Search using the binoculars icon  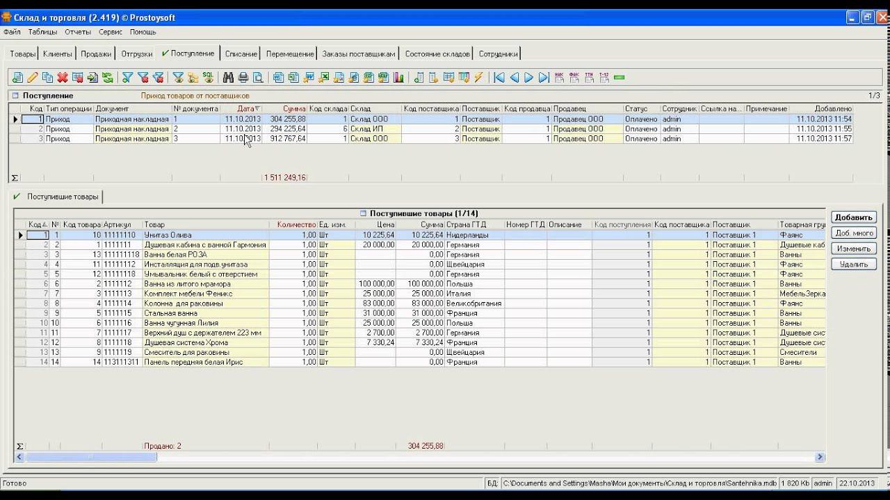coord(228,78)
